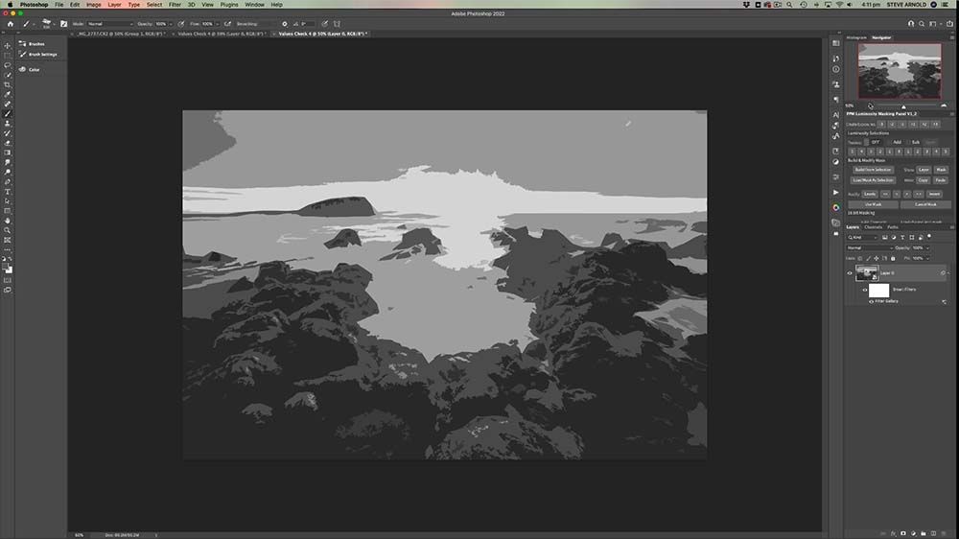Select the Clone Stamp tool

[x=8, y=124]
